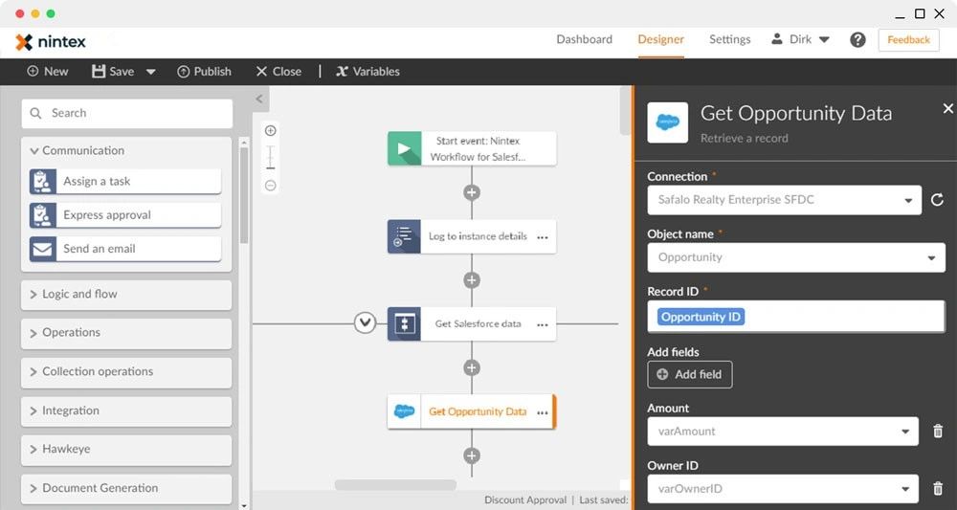957x510 pixels.
Task: Collapse the action toolbox panel arrow
Action: (x=259, y=99)
